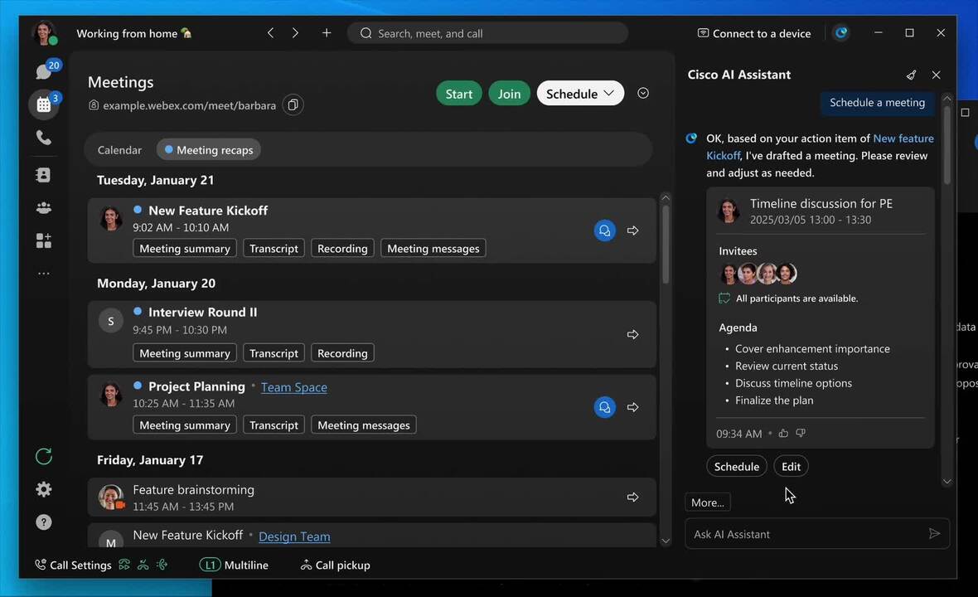Viewport: 978px width, 597px height.
Task: Open Meeting messages for Project Planning
Action: (x=364, y=425)
